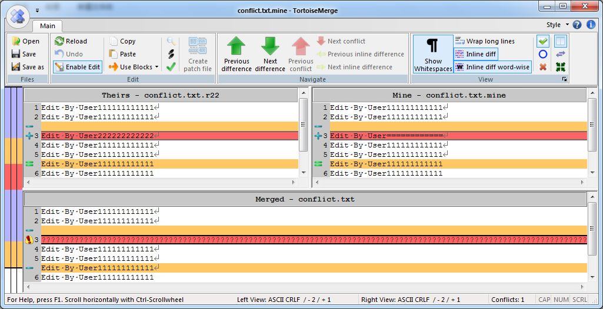
Task: Click the vertical scrollbar thumb in Merged pane
Action: click(592, 229)
